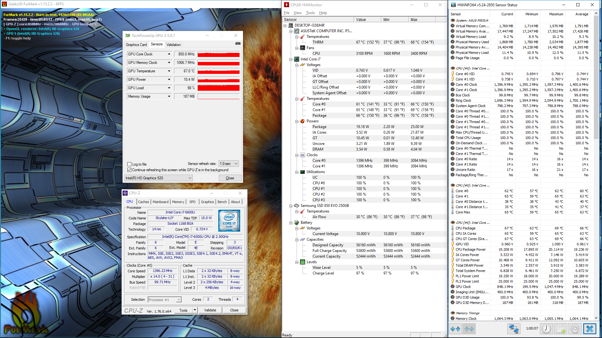
Task: Click HWiNFO Average column header
Action: coord(582,14)
